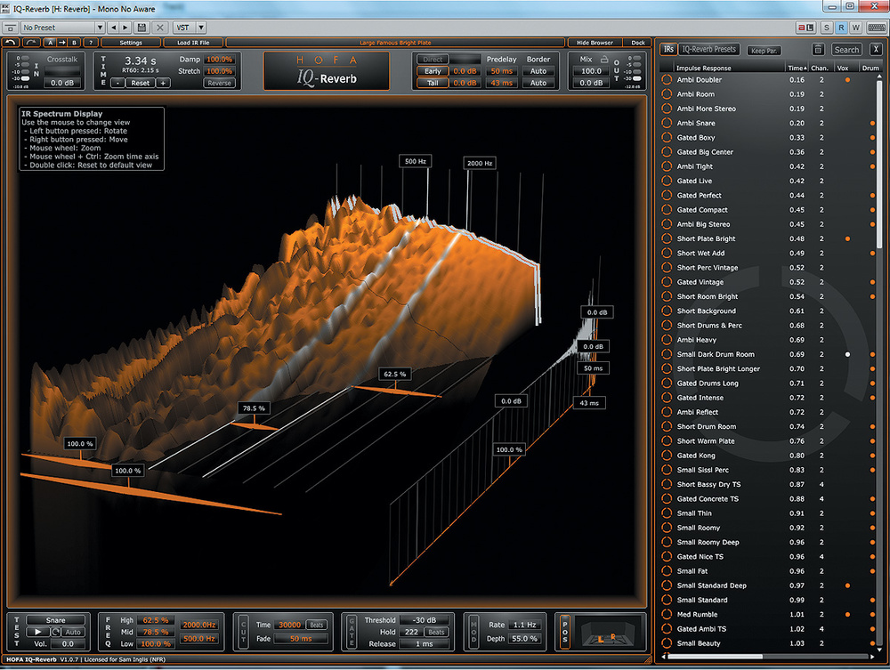Click the circle icon beside Med Rumble

coord(667,614)
